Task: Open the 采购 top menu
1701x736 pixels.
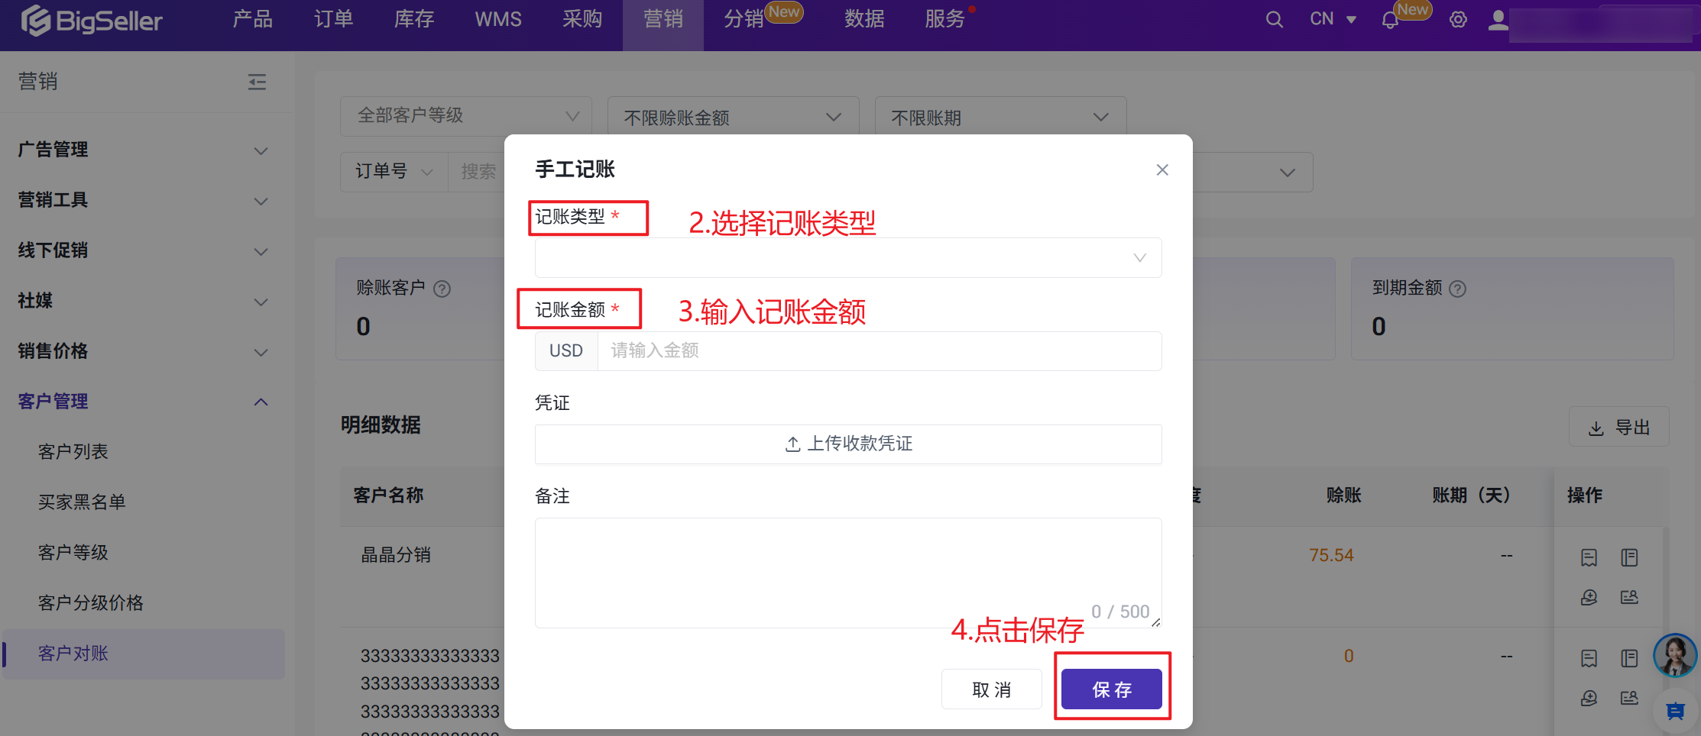Action: pyautogui.click(x=582, y=19)
